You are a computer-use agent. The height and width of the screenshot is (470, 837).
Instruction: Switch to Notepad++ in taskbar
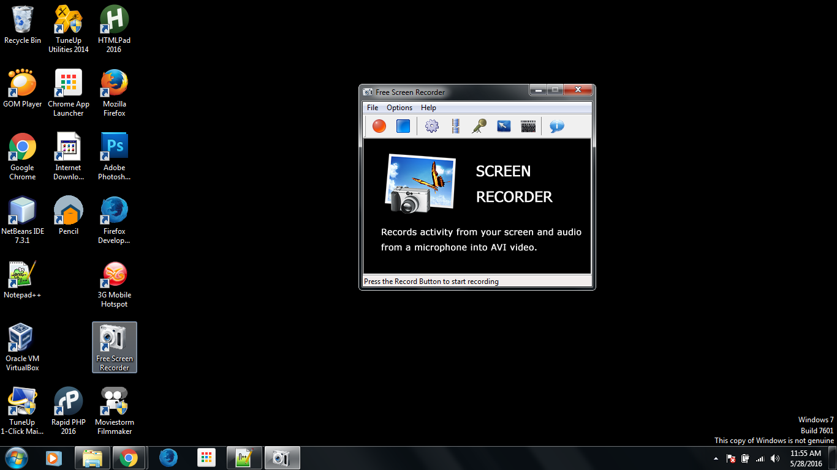pos(244,458)
